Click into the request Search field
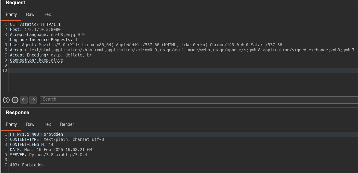 (x=199, y=100)
